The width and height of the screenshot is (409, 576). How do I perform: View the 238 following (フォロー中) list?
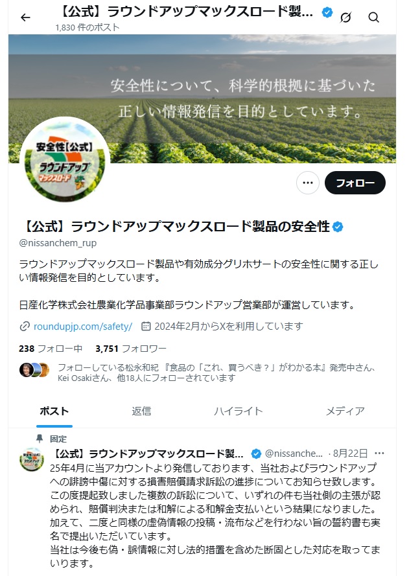(x=51, y=349)
